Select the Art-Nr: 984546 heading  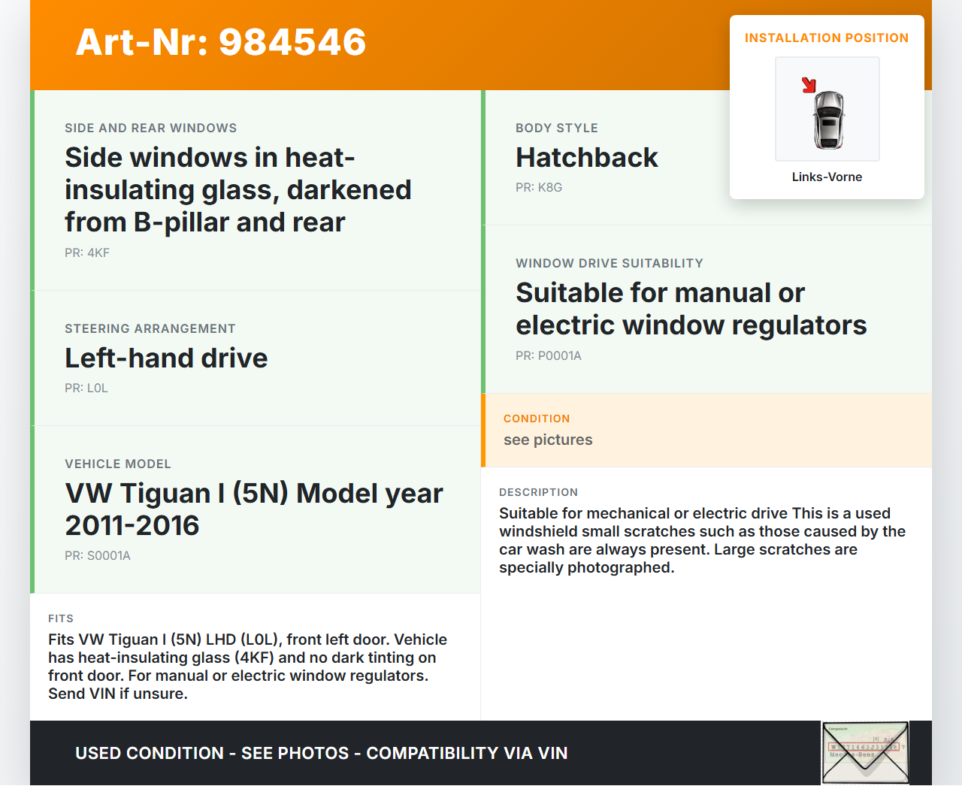221,42
